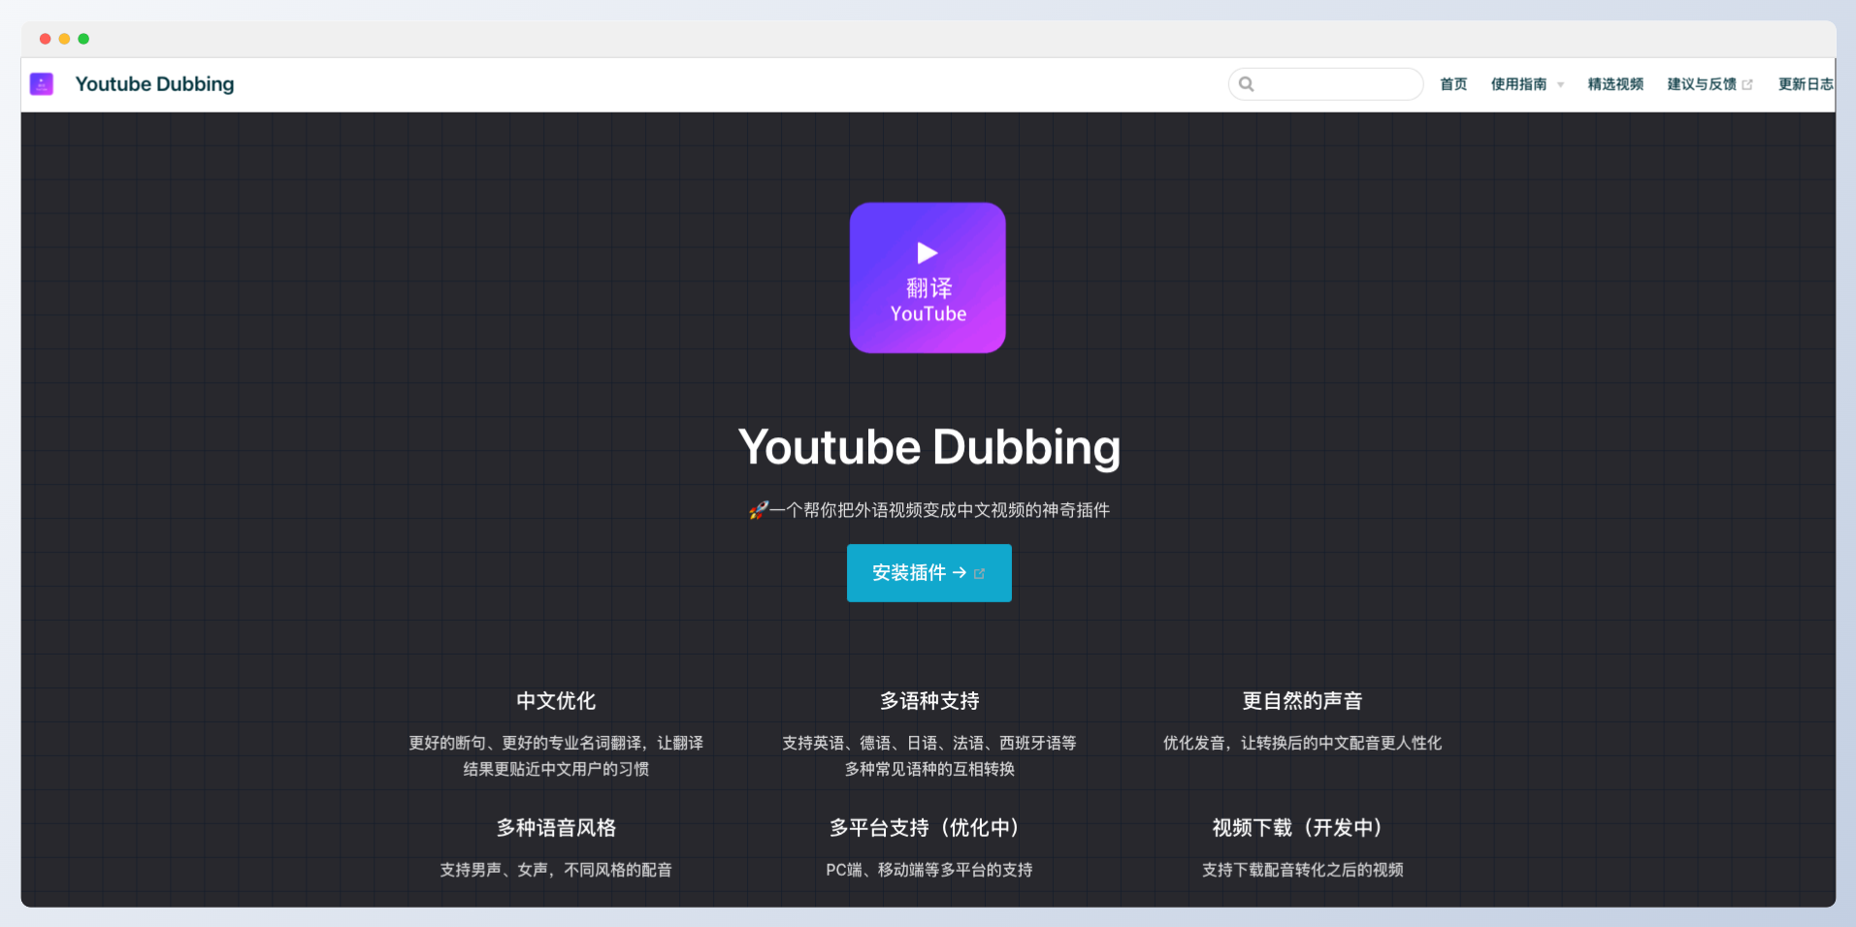Screen dimensions: 1856x927
Task: Click the white play triangle in hero logo
Action: point(928,253)
